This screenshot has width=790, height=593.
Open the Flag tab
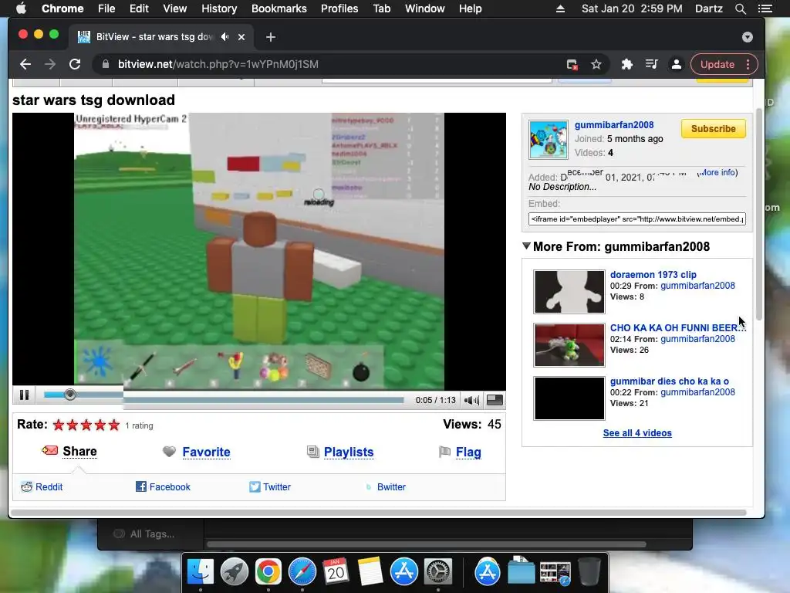(468, 452)
